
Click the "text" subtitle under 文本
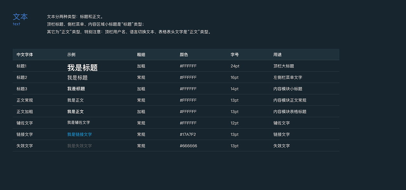(x=16, y=24)
